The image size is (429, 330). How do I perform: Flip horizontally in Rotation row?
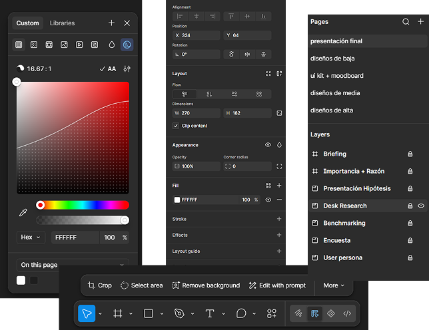tap(247, 55)
